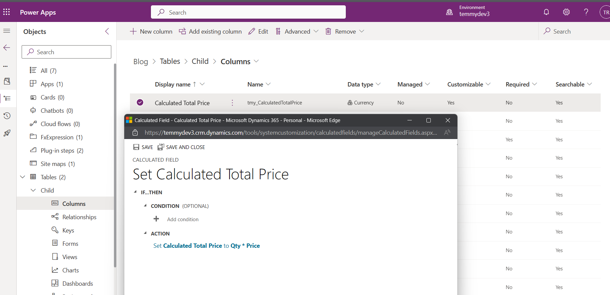Open the History icon in left rail
The height and width of the screenshot is (295, 610).
point(7,116)
